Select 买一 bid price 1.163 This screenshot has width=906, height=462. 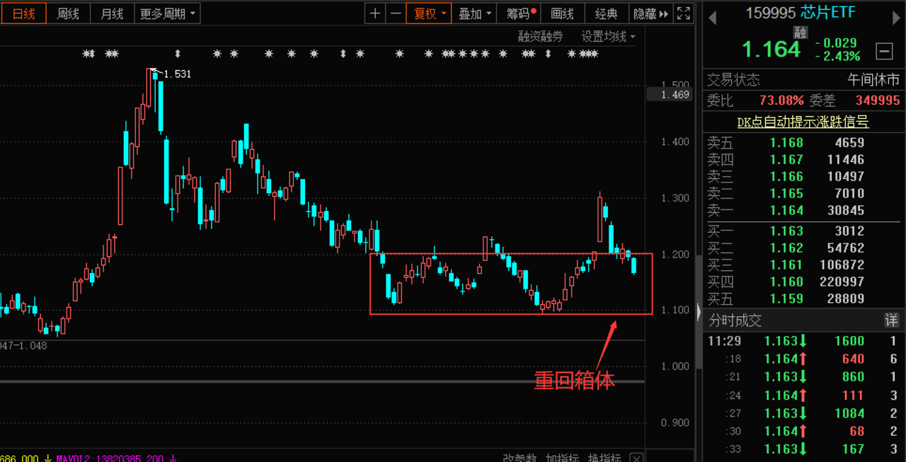tap(786, 231)
